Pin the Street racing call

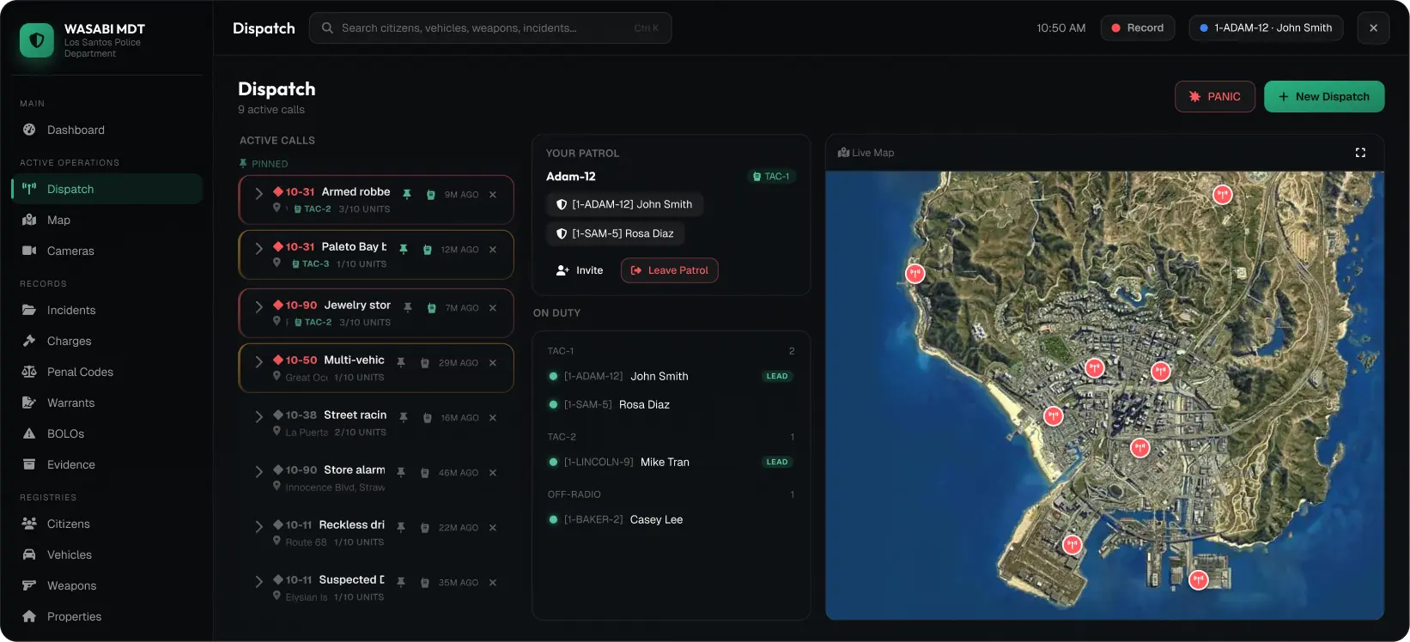(404, 418)
